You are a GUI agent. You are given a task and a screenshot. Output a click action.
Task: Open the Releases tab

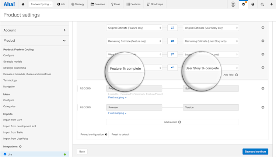tap(98, 4)
